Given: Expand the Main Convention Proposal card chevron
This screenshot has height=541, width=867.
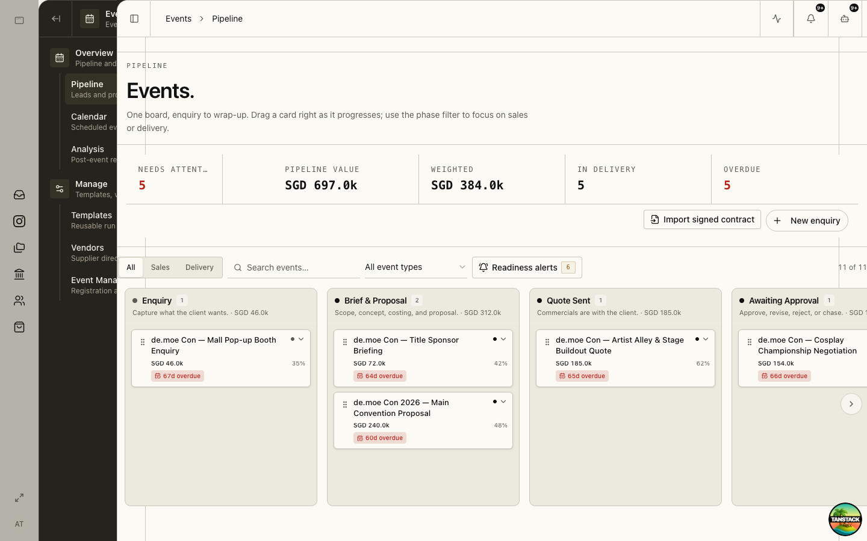Looking at the screenshot, I should coord(503,402).
